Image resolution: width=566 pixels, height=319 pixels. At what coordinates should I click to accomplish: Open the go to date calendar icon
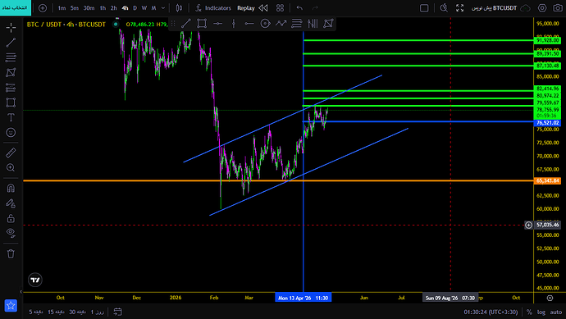[117, 312]
